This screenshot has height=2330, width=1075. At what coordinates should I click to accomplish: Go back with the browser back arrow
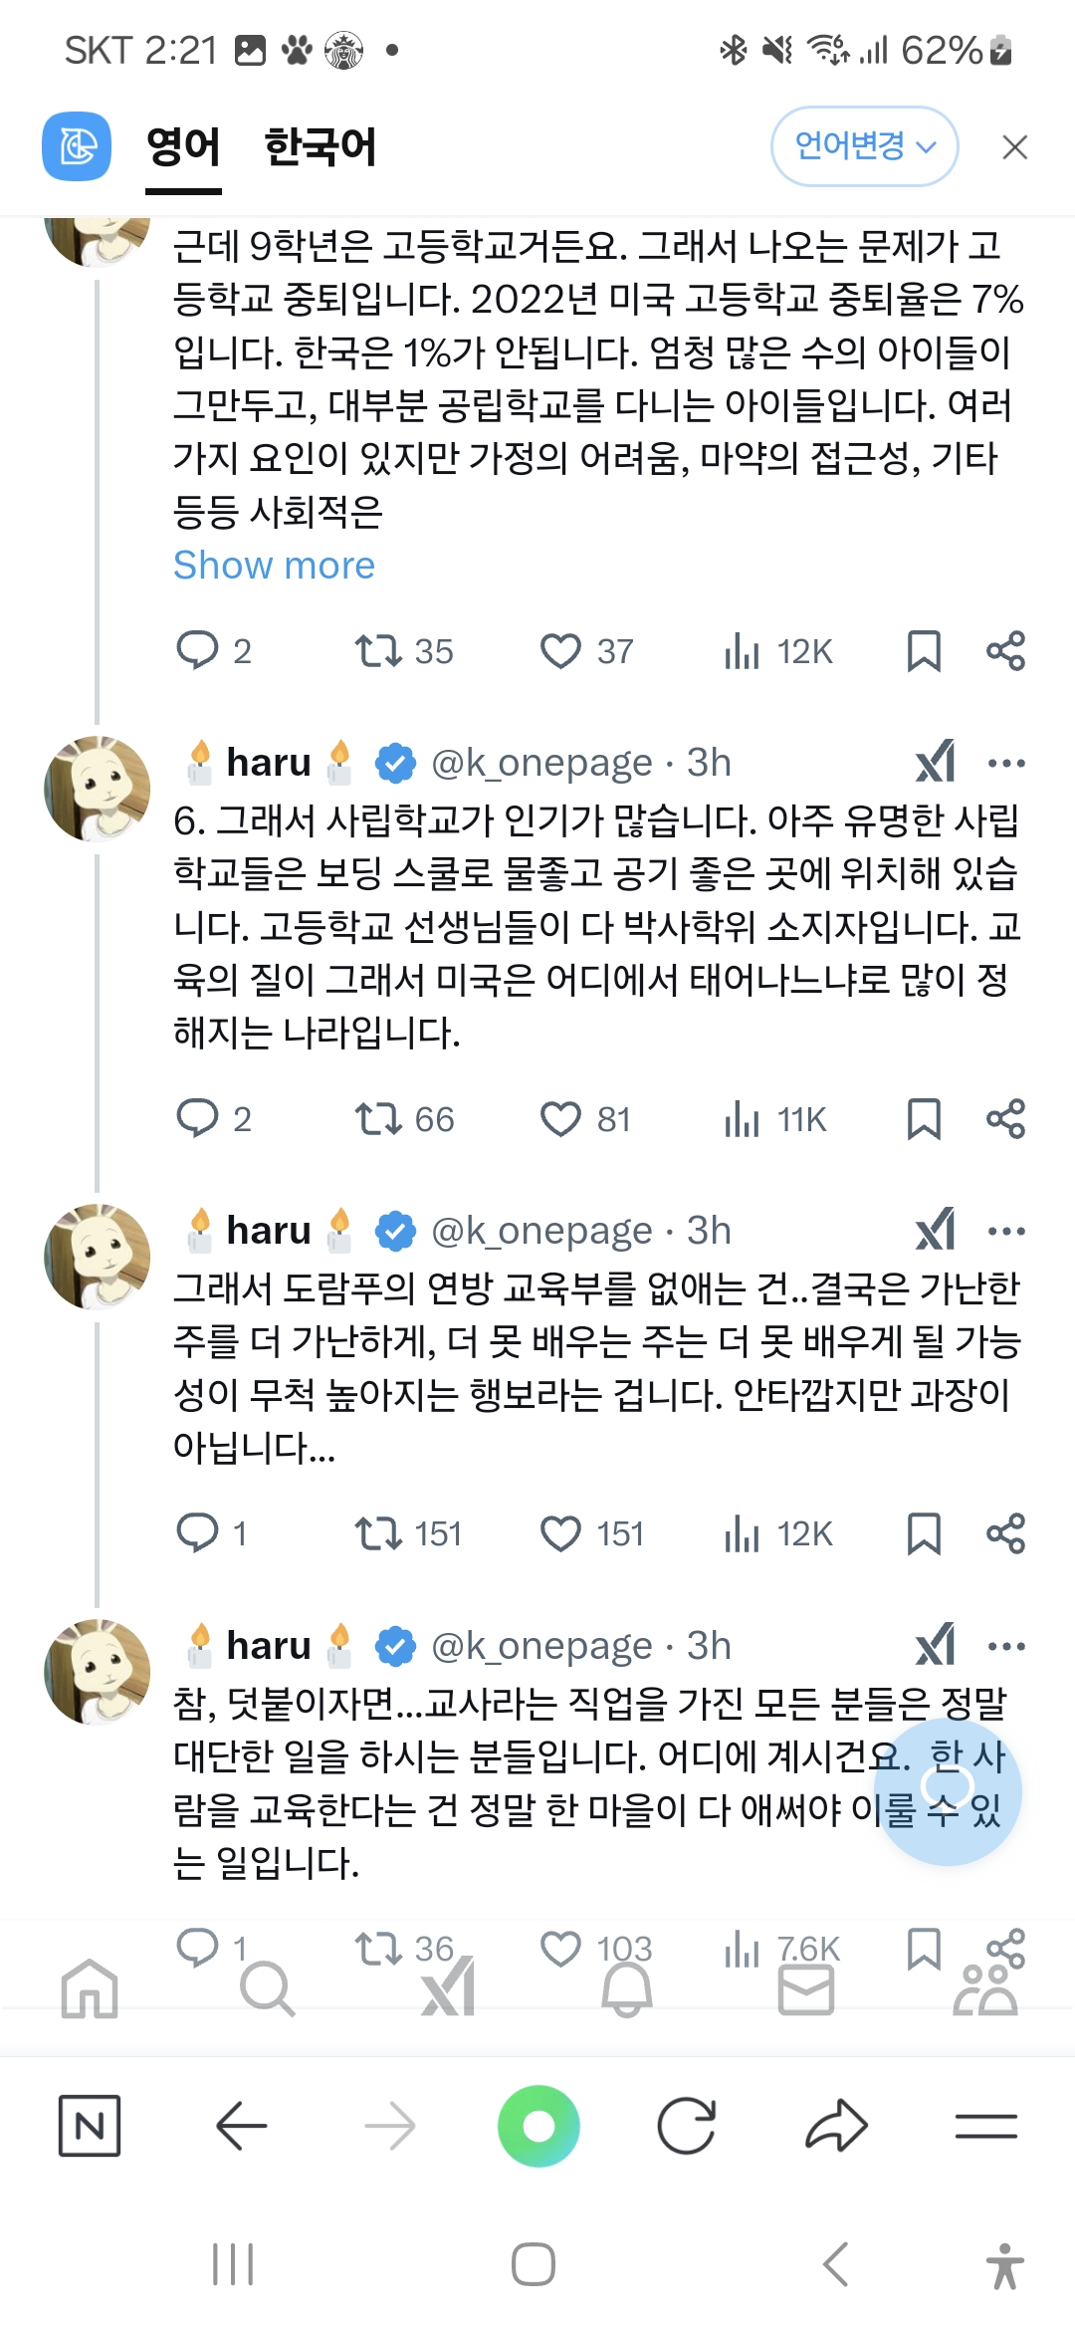(x=241, y=2126)
